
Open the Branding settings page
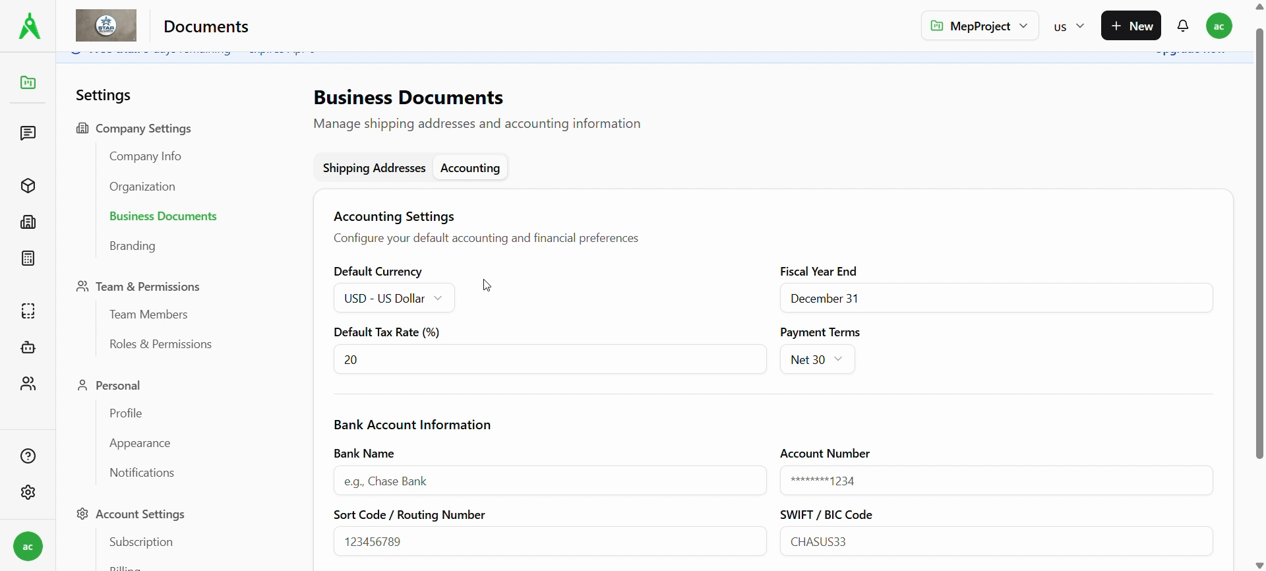click(x=133, y=246)
